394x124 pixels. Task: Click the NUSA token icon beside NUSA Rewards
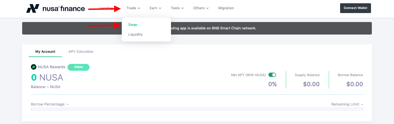[x=34, y=67]
